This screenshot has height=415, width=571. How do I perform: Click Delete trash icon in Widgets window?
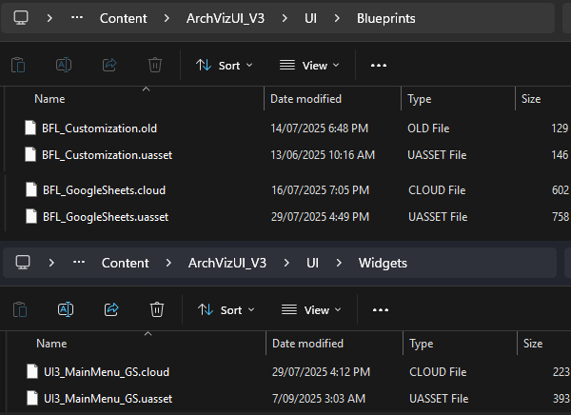157,309
